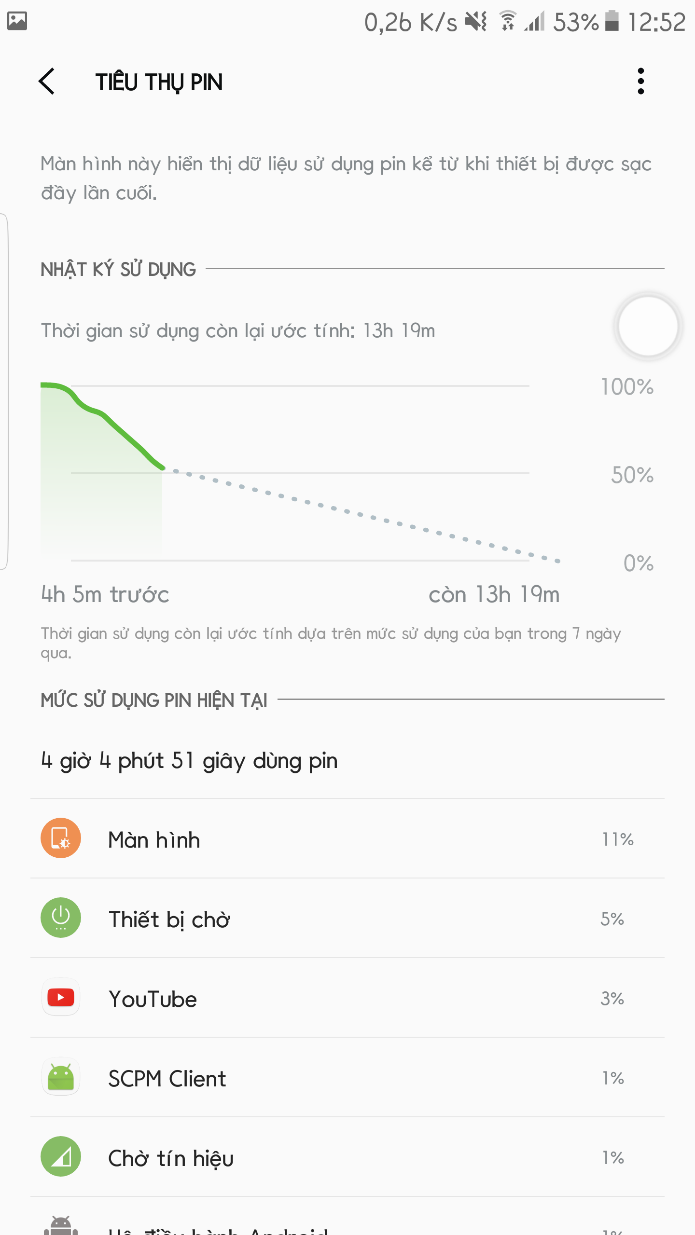Tap the edge panel handle on left side
Viewport: 695px width, 1235px height.
[x=4, y=391]
